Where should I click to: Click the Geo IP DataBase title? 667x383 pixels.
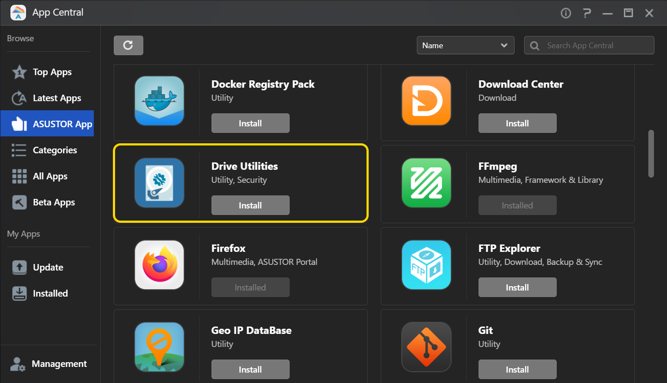(x=251, y=330)
